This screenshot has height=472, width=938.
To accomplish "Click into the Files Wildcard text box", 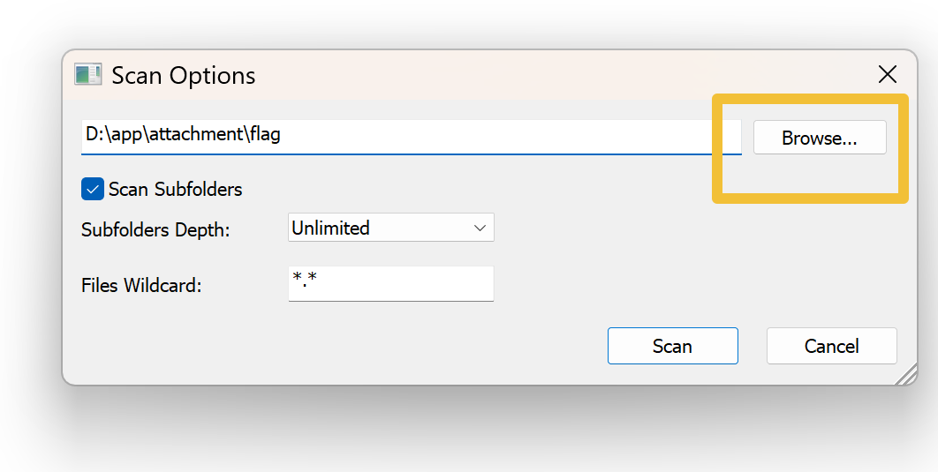I will [390, 283].
